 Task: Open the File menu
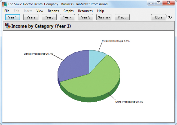[7, 11]
